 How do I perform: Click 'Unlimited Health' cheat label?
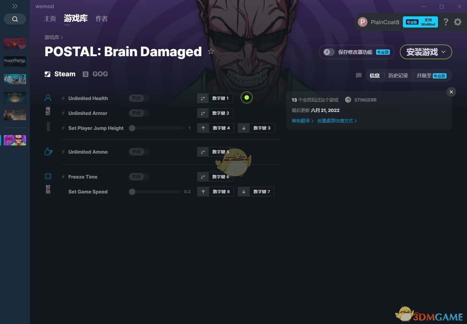click(x=88, y=98)
